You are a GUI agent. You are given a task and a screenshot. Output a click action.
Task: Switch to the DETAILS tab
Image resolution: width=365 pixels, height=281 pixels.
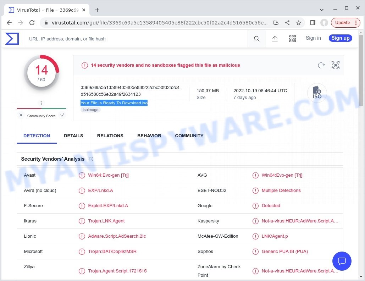point(73,136)
